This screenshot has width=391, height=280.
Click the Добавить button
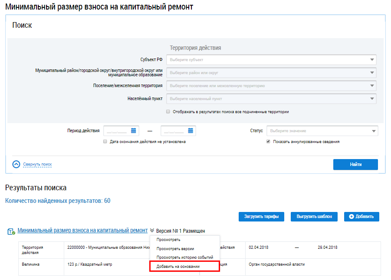tap(361, 216)
